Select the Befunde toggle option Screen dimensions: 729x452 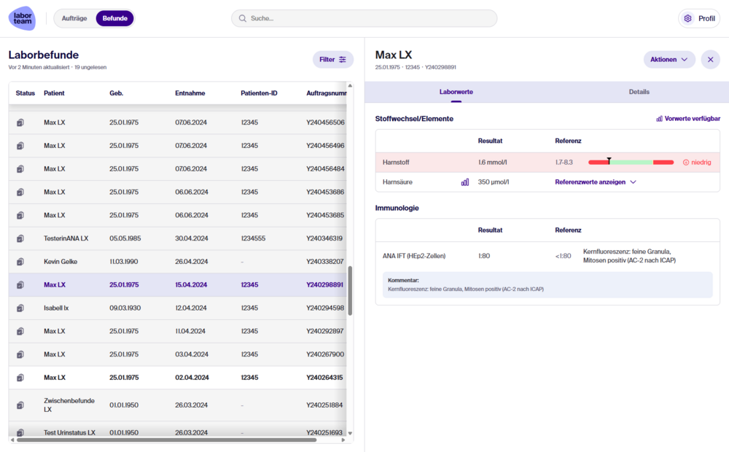click(x=114, y=18)
